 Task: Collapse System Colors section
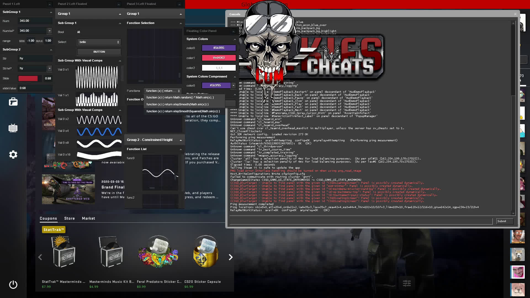[235, 39]
